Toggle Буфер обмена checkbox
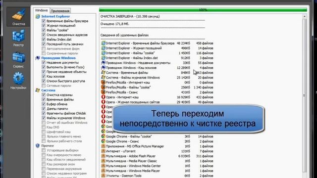 pyautogui.click(x=44, y=104)
